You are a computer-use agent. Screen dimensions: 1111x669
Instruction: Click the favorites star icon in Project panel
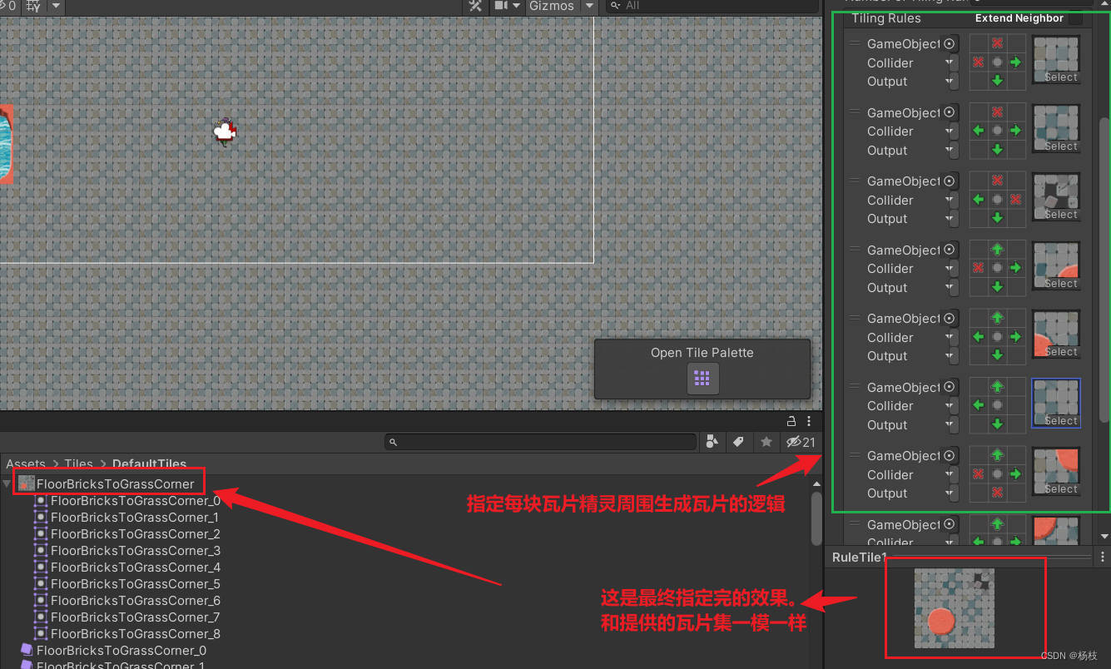pos(766,442)
